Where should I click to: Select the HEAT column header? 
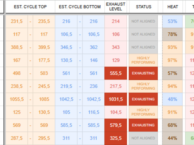(172, 7)
